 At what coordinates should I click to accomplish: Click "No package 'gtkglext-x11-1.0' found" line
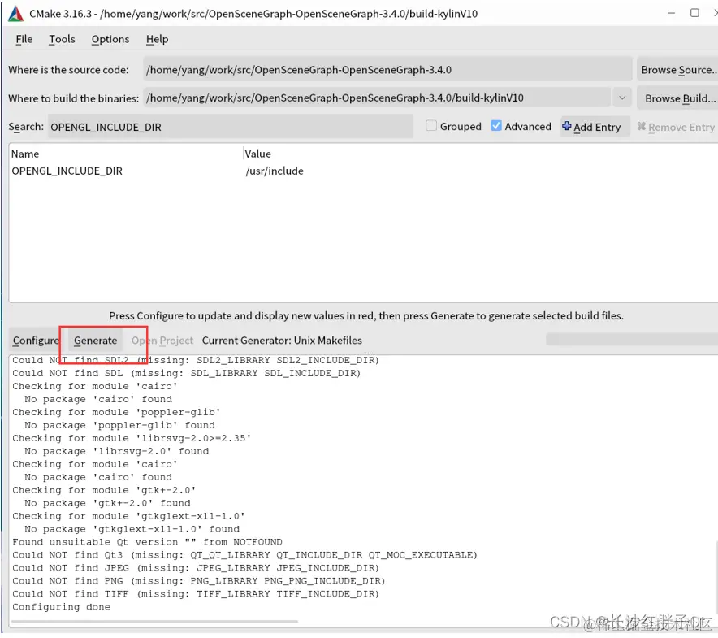[x=132, y=529]
